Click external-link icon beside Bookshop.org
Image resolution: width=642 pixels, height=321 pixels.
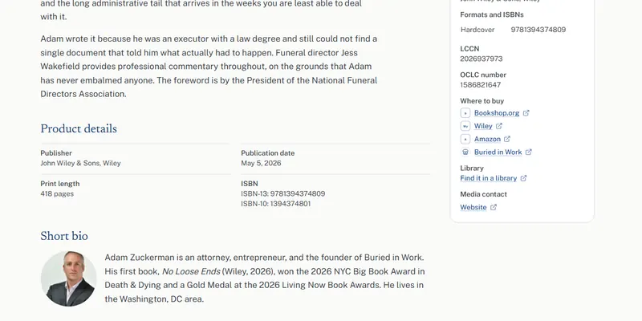click(526, 113)
